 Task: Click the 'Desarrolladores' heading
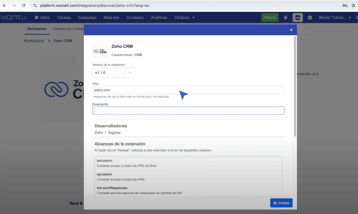point(110,126)
